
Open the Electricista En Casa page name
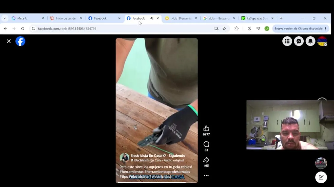point(146,156)
